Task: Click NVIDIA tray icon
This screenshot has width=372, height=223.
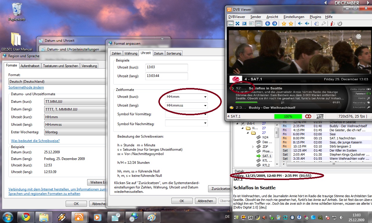Action: [x=237, y=217]
